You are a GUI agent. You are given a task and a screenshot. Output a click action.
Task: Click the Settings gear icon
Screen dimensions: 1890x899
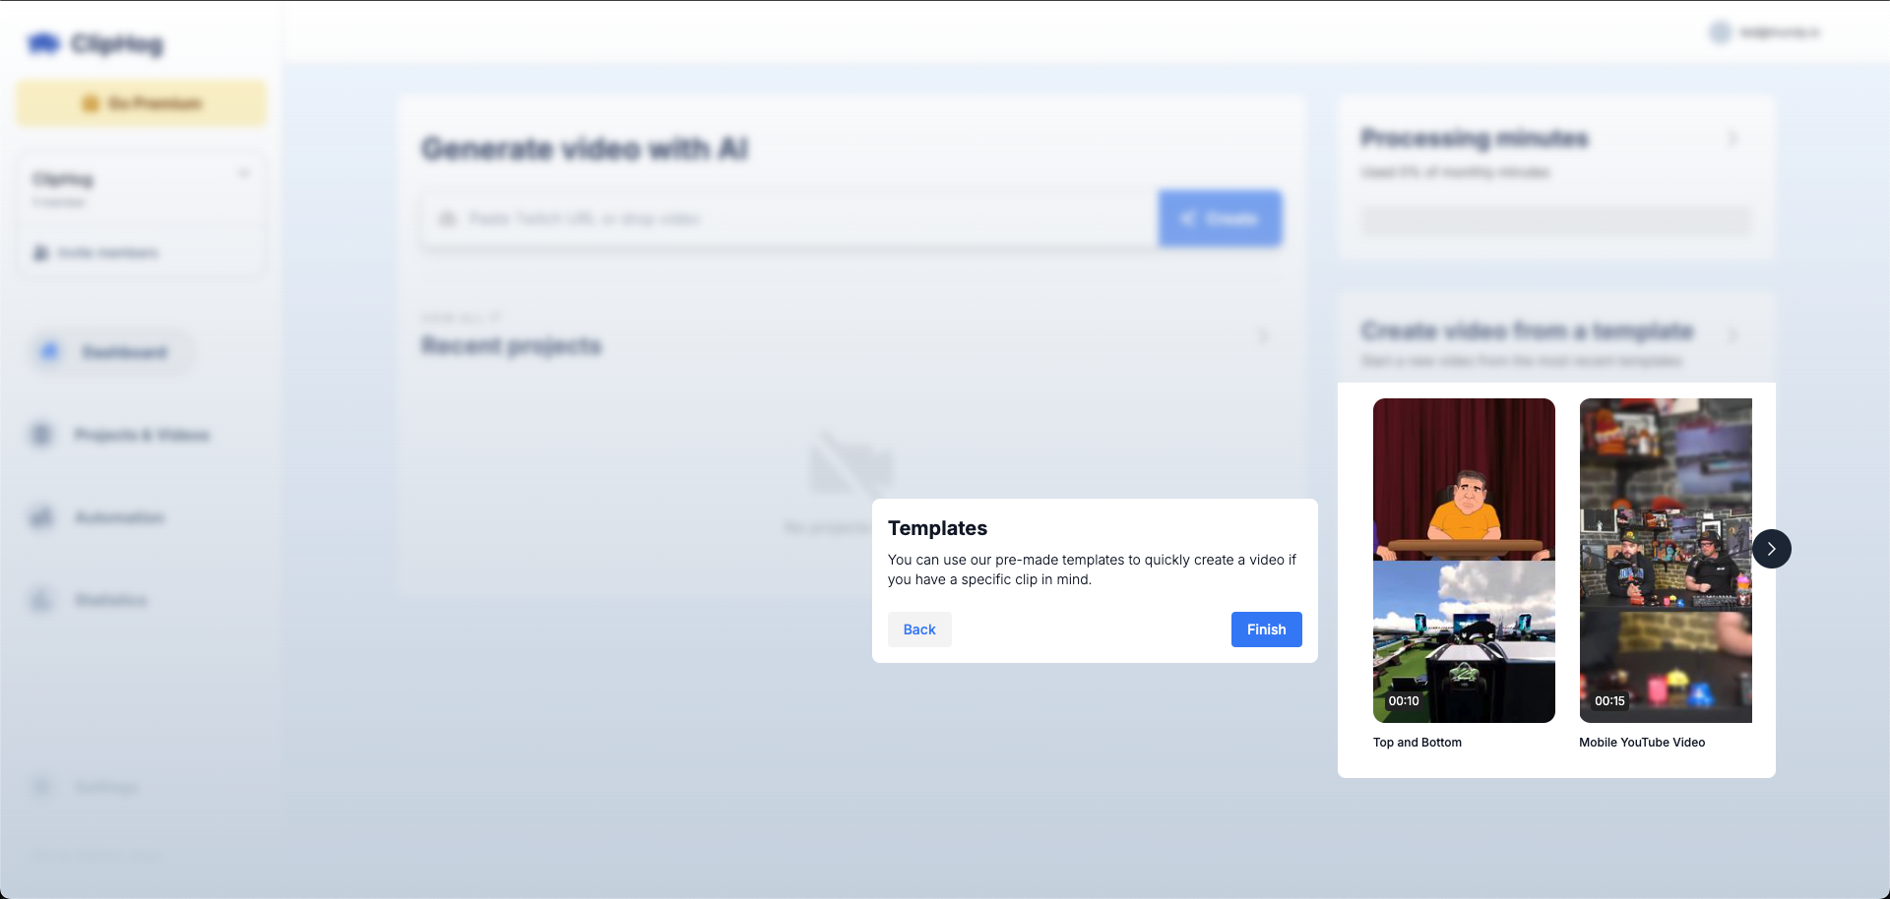(41, 786)
